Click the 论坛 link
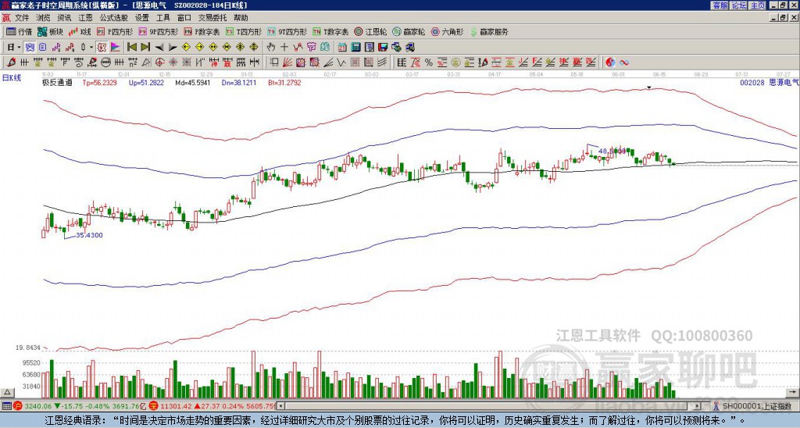This screenshot has height=428, width=800. pyautogui.click(x=738, y=5)
